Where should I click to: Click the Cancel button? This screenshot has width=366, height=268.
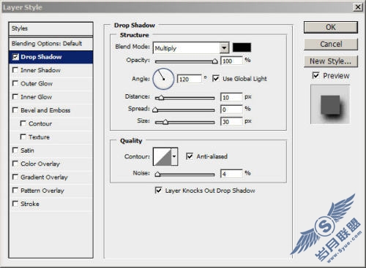[331, 44]
